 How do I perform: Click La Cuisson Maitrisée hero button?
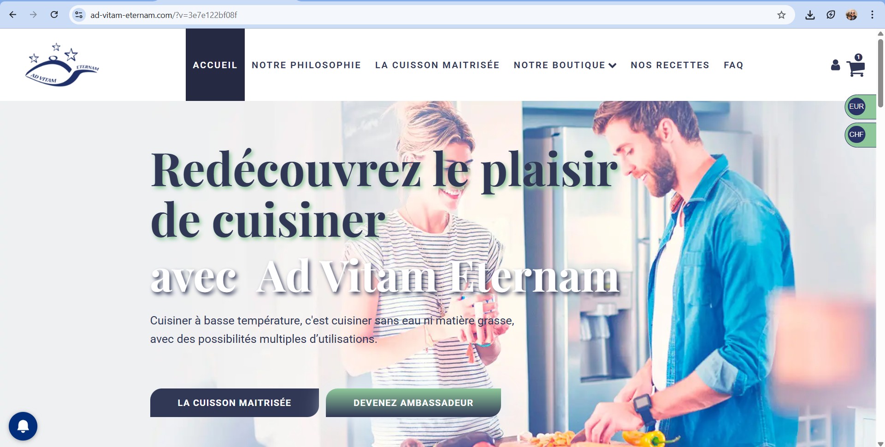click(x=235, y=403)
